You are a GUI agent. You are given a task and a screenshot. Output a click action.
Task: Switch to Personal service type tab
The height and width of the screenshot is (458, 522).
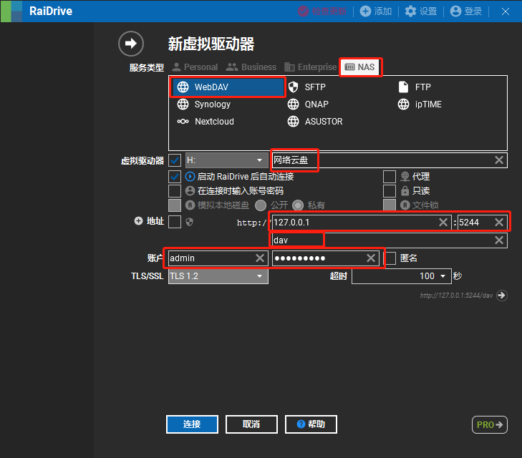pos(195,67)
